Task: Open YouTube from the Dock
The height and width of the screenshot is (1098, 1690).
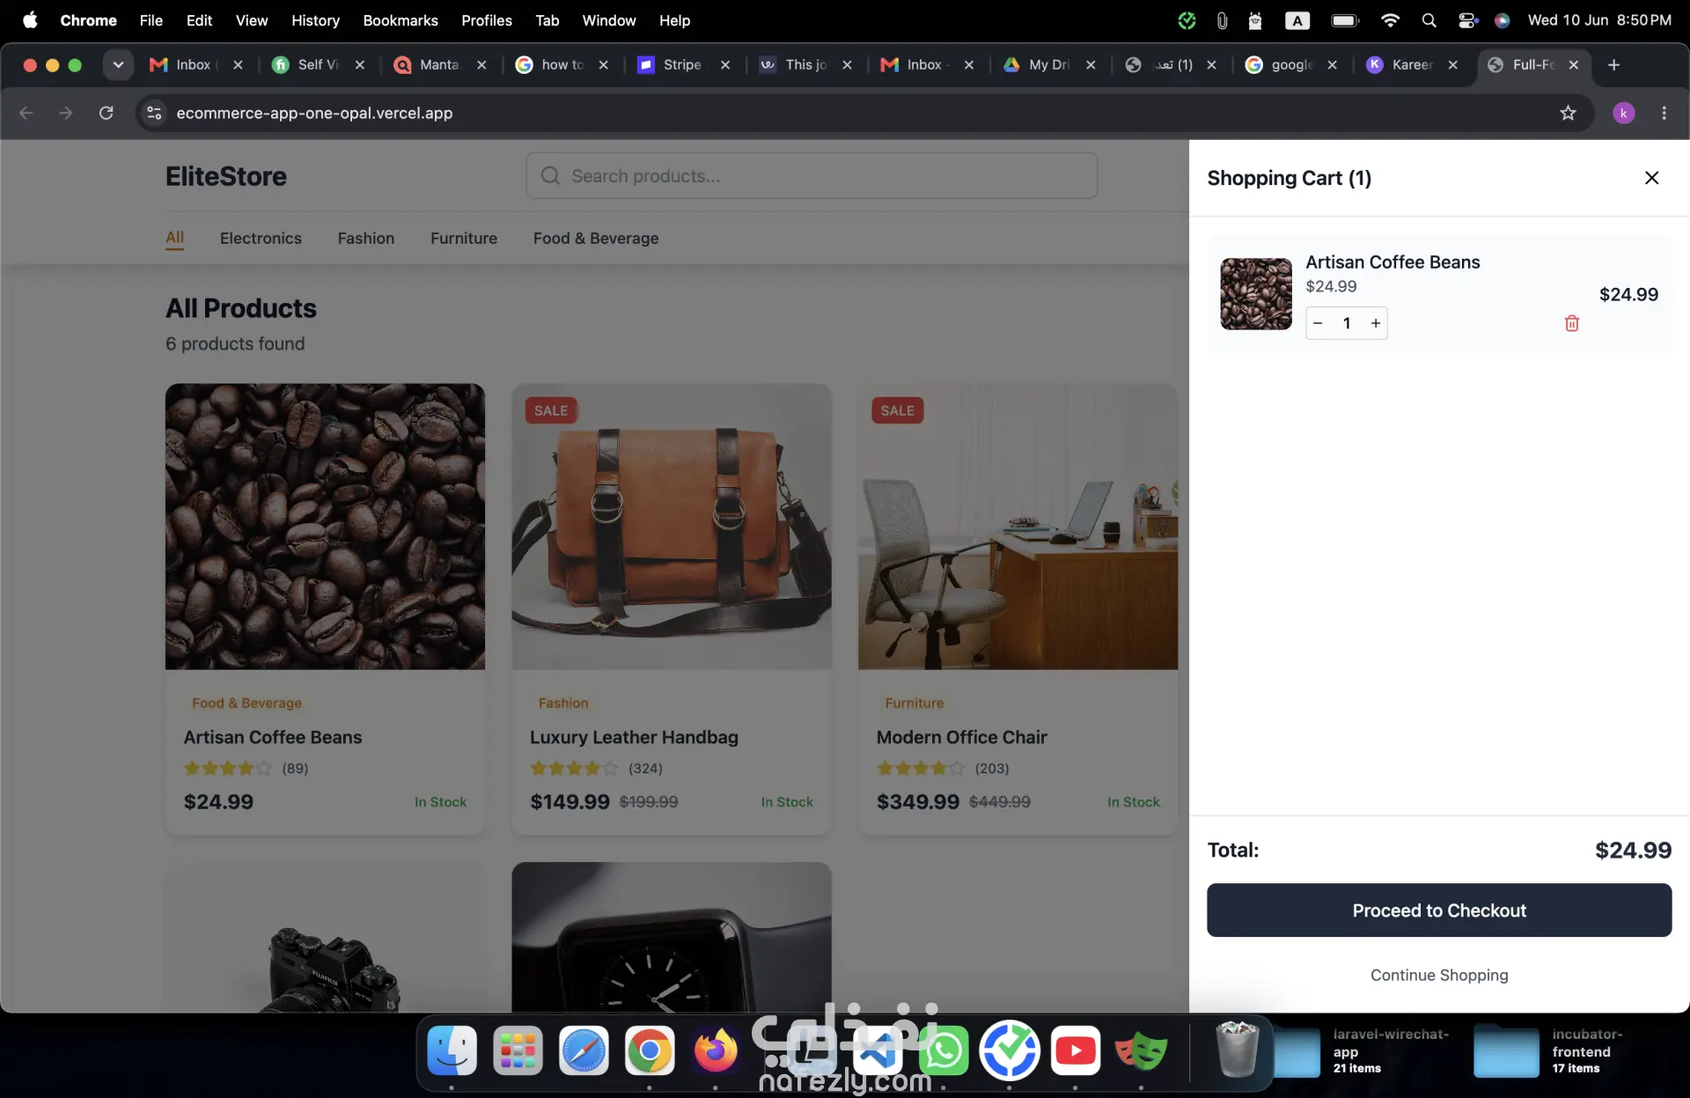Action: (x=1076, y=1050)
